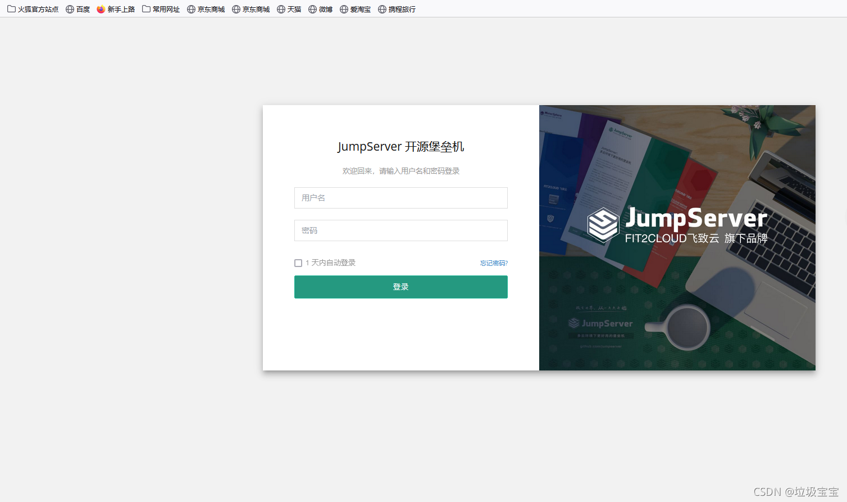
Task: Click the 用户名 input field
Action: [x=400, y=198]
